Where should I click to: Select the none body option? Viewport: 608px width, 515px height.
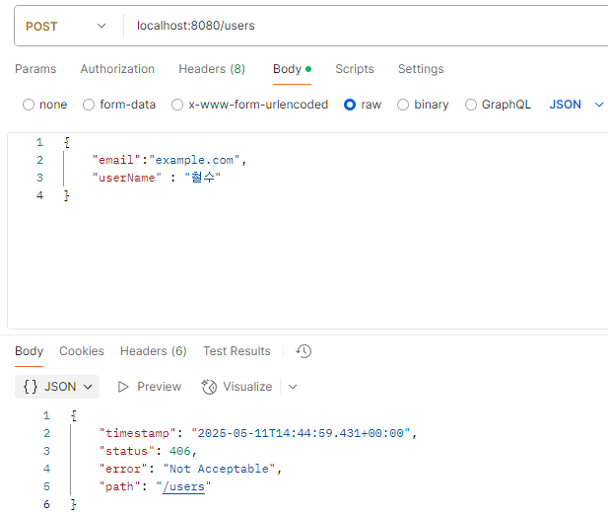point(45,105)
